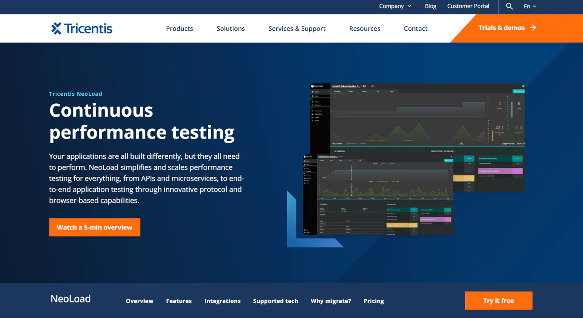
Task: Expand the Company dropdown menu
Action: tap(395, 6)
